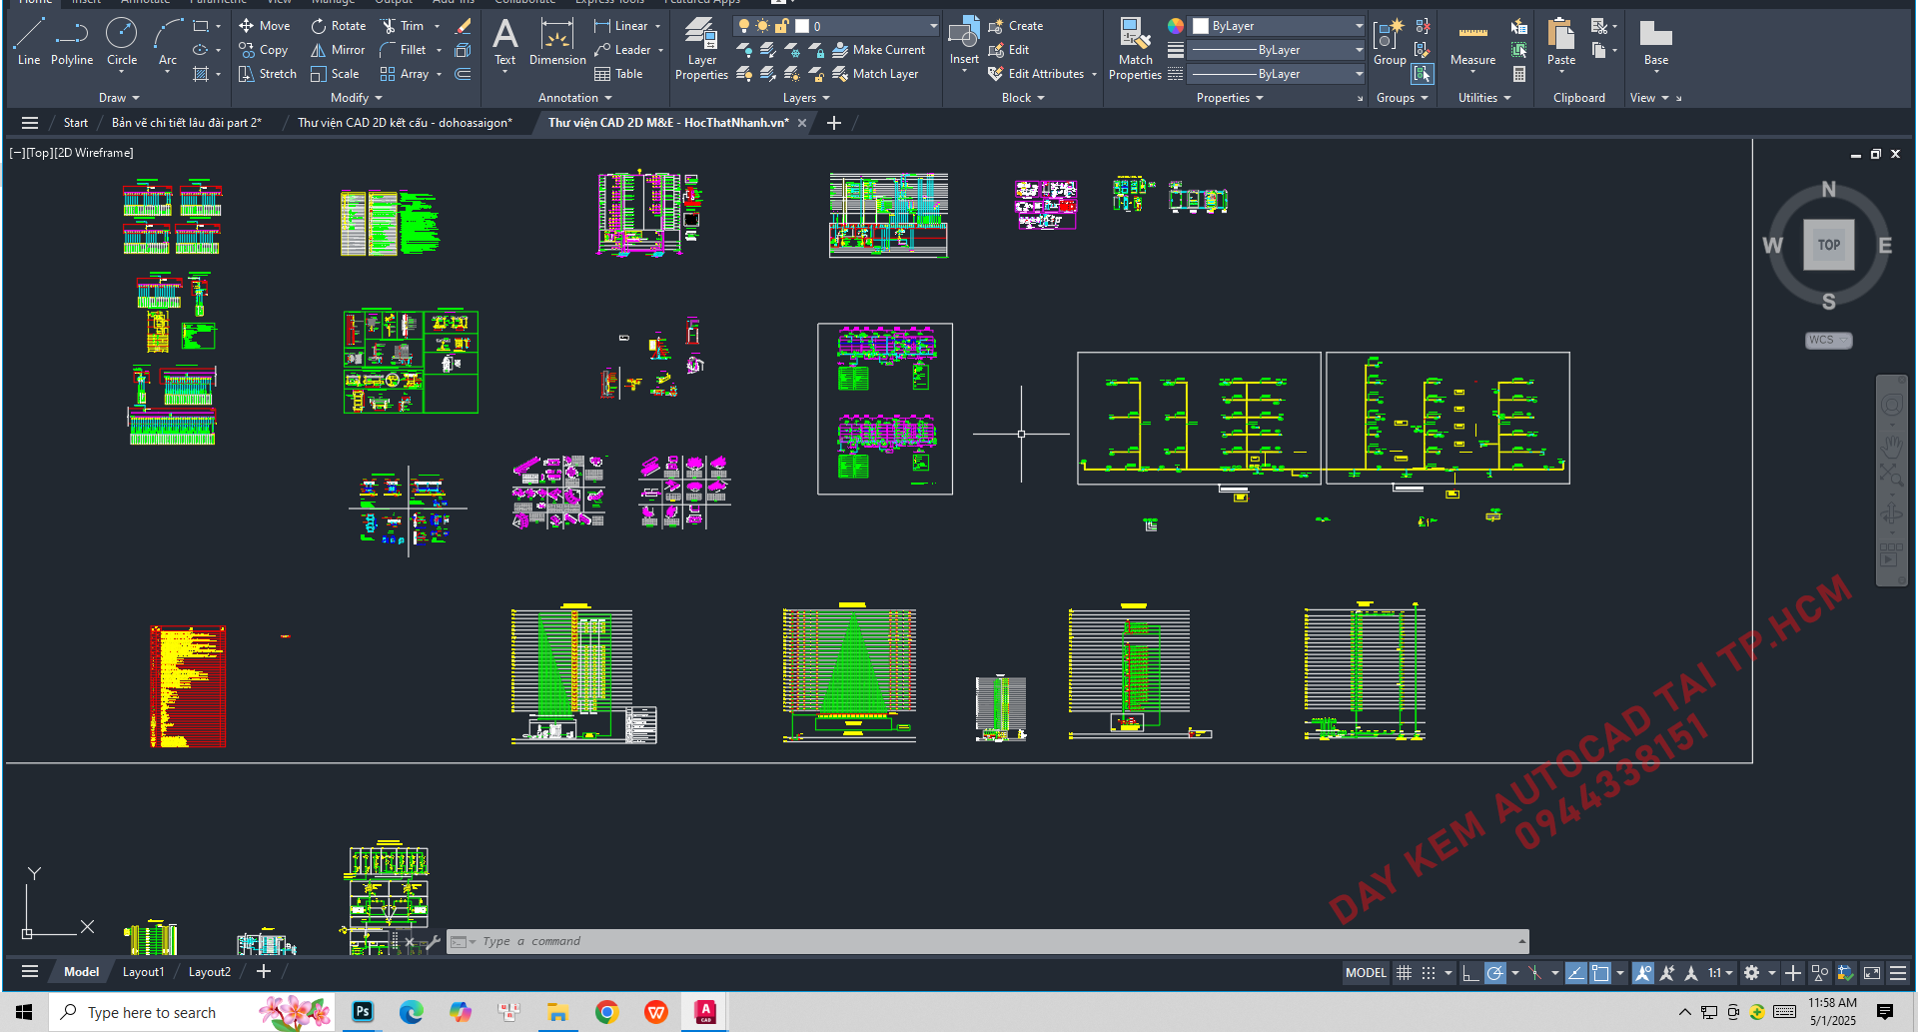
Task: Toggle drawing grid display
Action: pyautogui.click(x=1404, y=972)
